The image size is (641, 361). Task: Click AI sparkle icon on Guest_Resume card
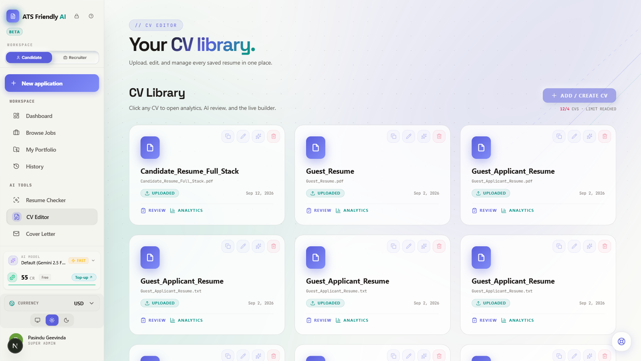pos(424,136)
